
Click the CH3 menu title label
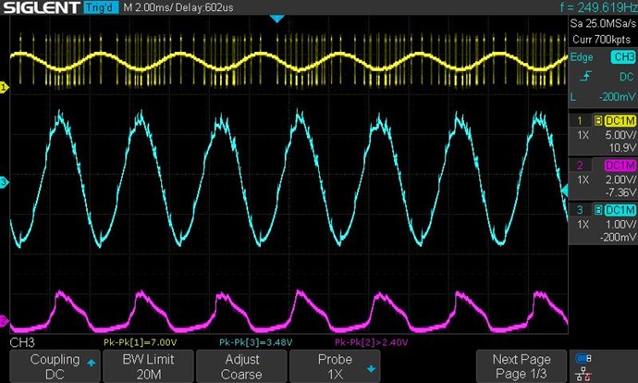22,342
